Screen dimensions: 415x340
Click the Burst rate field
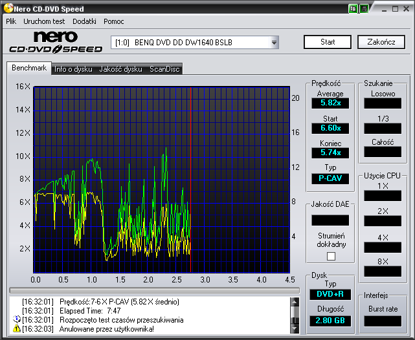pyautogui.click(x=383, y=321)
